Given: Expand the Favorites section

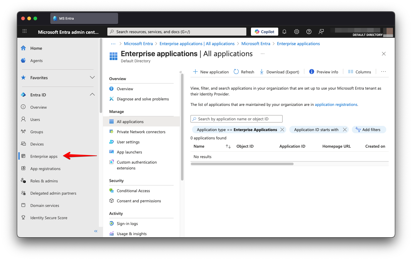Looking at the screenshot, I should tap(92, 77).
